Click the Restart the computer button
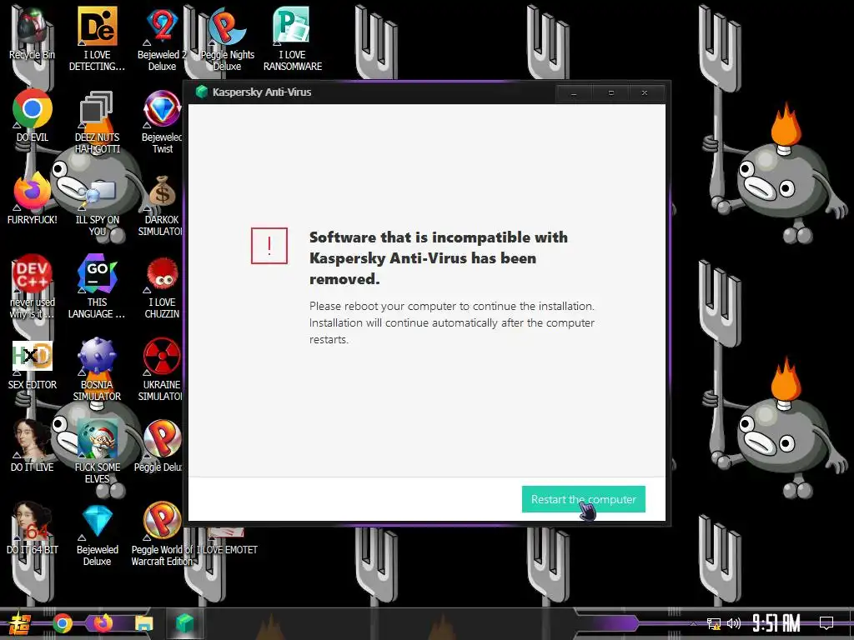Image resolution: width=854 pixels, height=640 pixels. [583, 499]
